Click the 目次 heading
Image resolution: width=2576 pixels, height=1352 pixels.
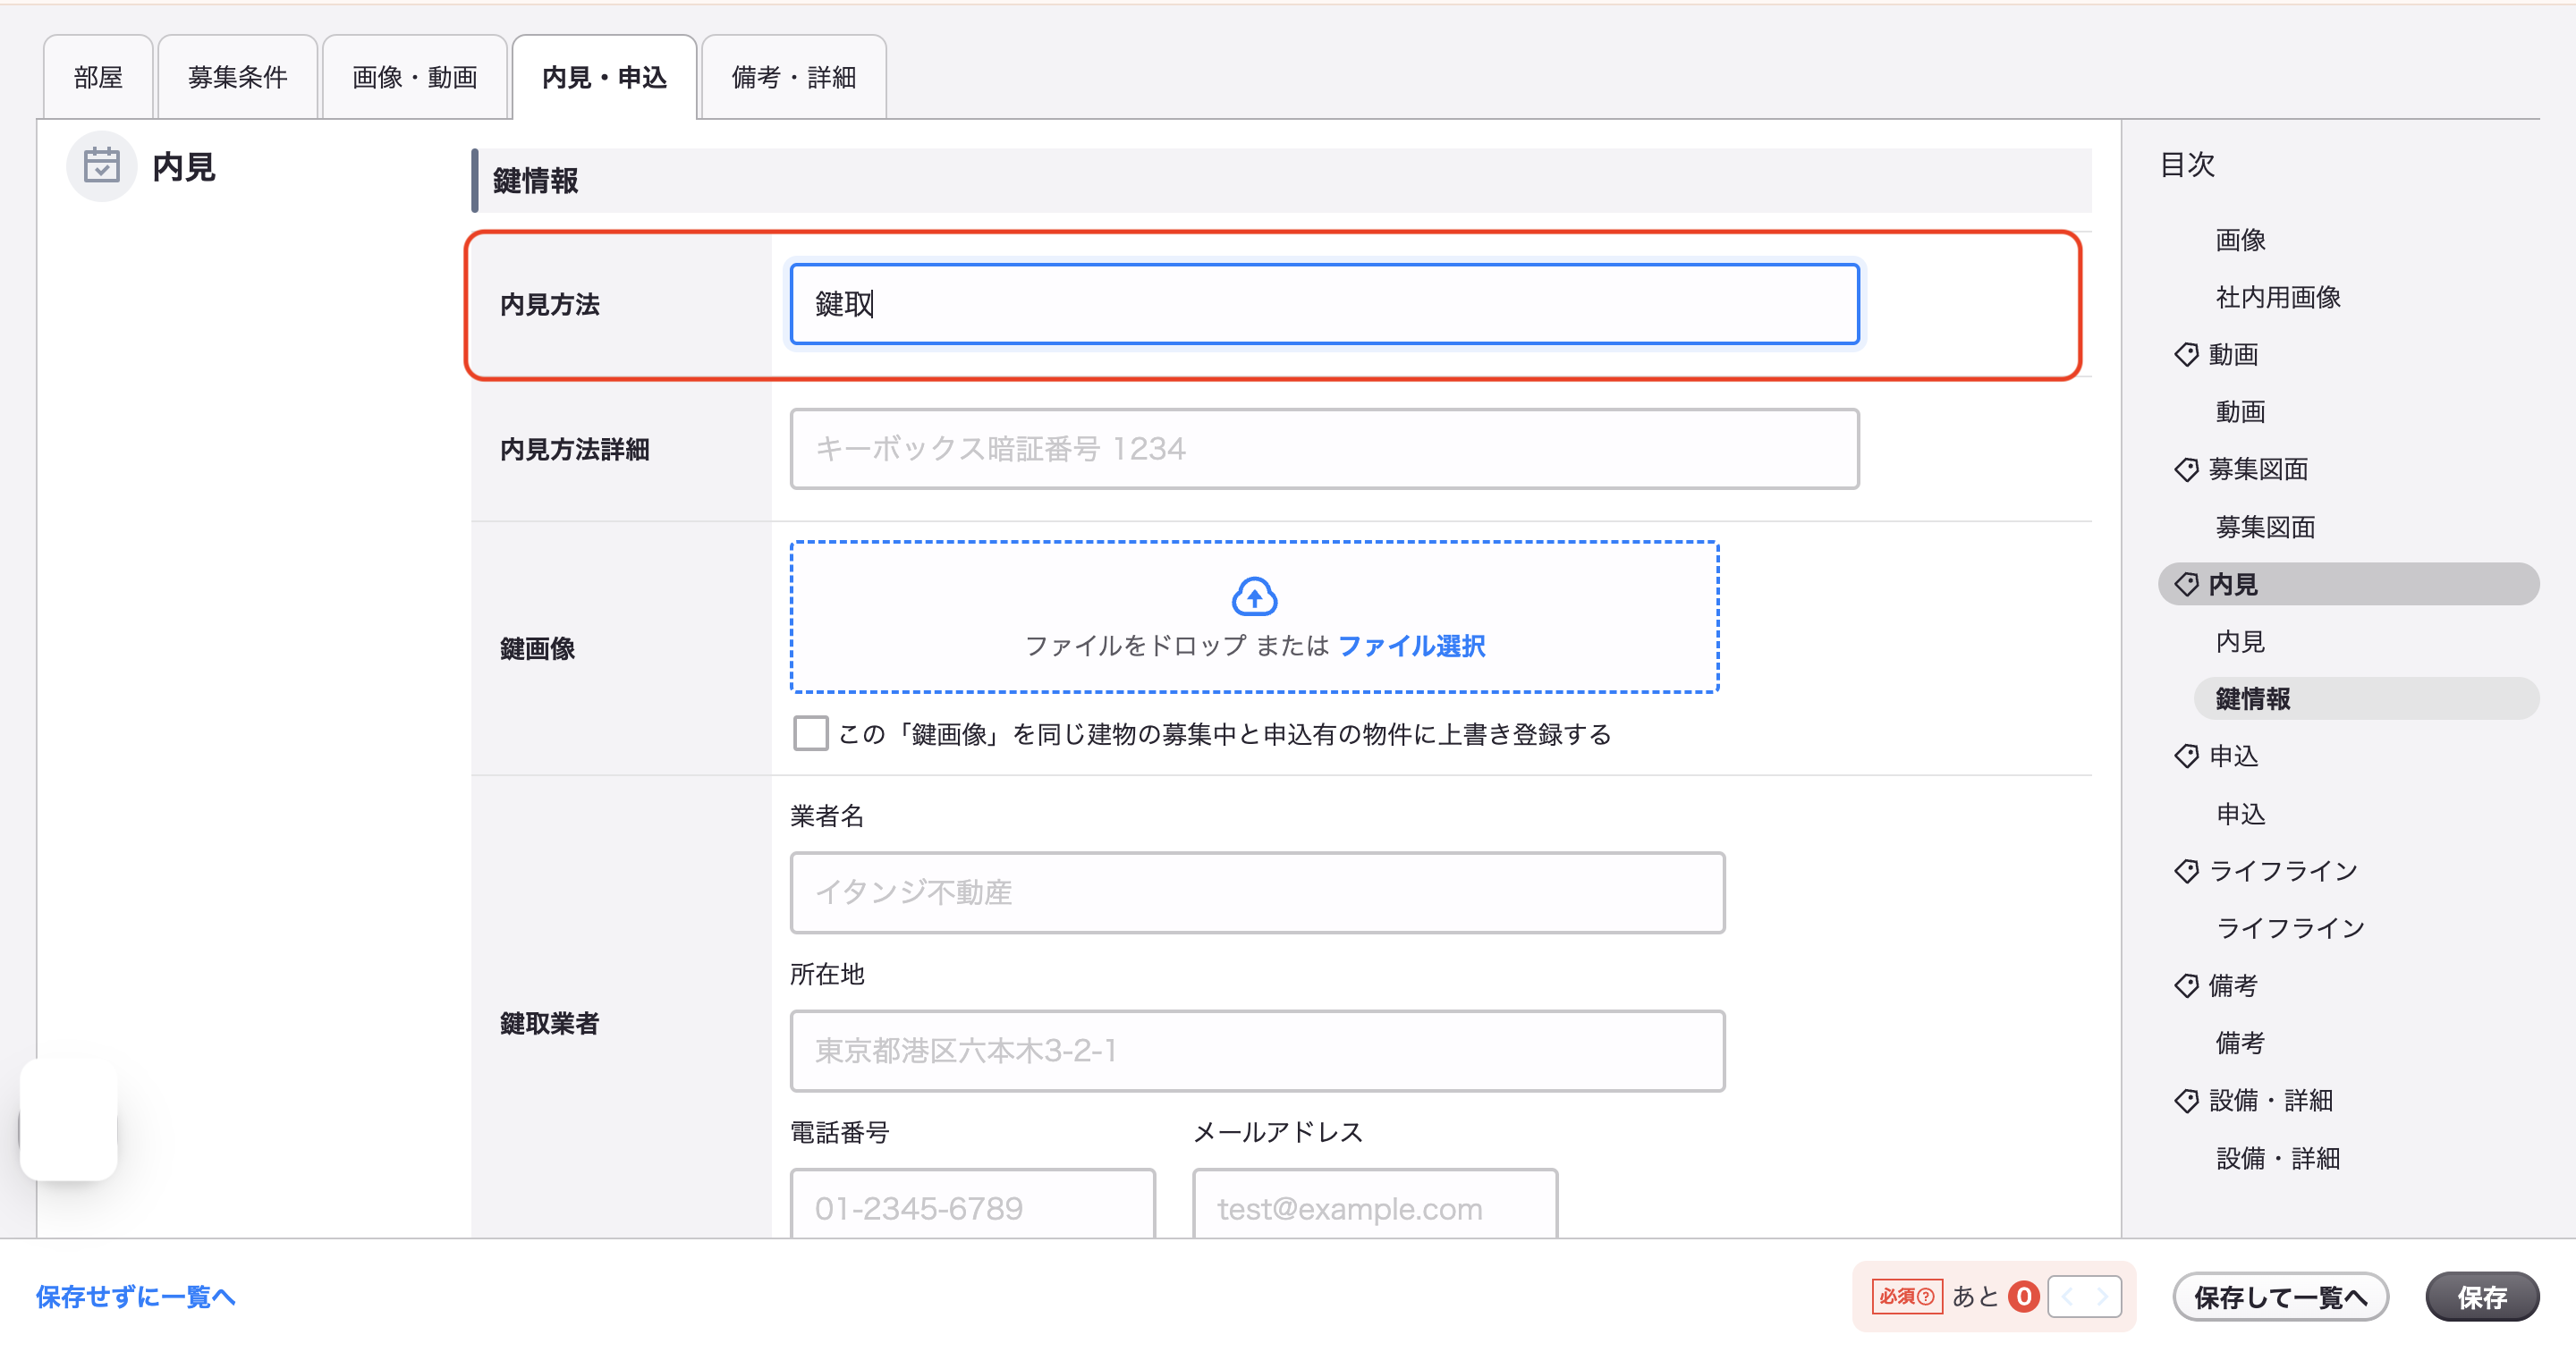[x=2187, y=165]
